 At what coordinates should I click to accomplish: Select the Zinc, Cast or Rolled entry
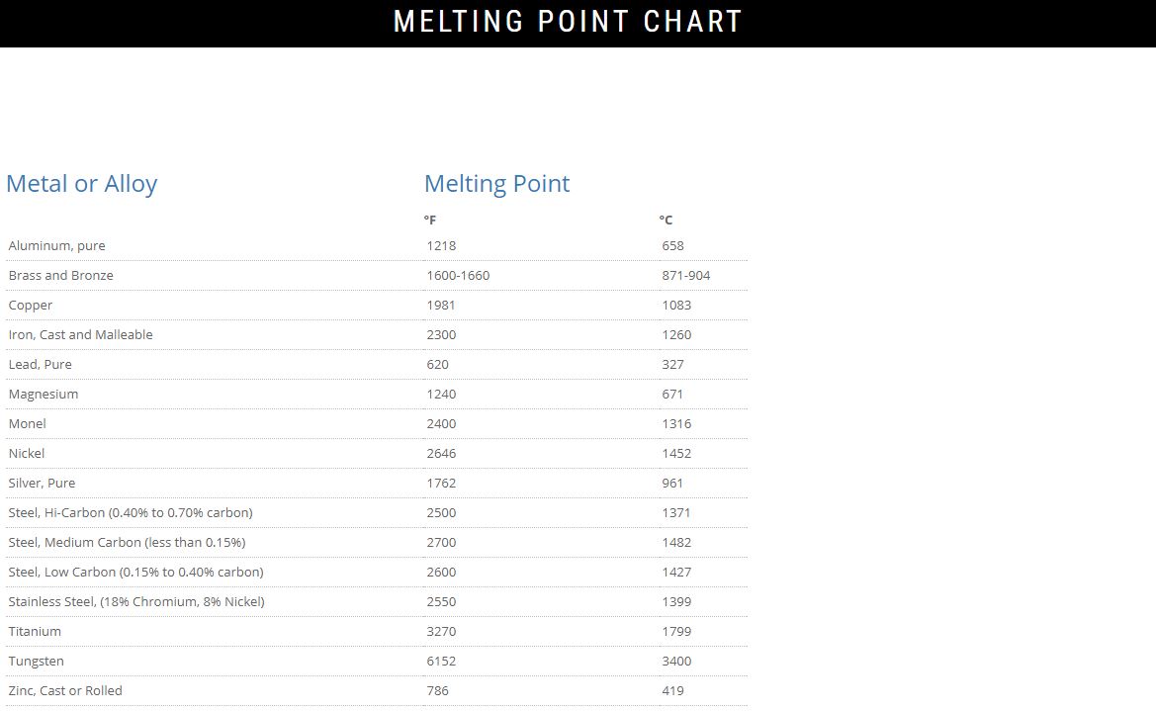65,691
